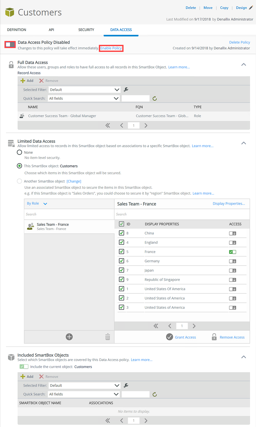Click the Design pencil icon

(x=251, y=8)
